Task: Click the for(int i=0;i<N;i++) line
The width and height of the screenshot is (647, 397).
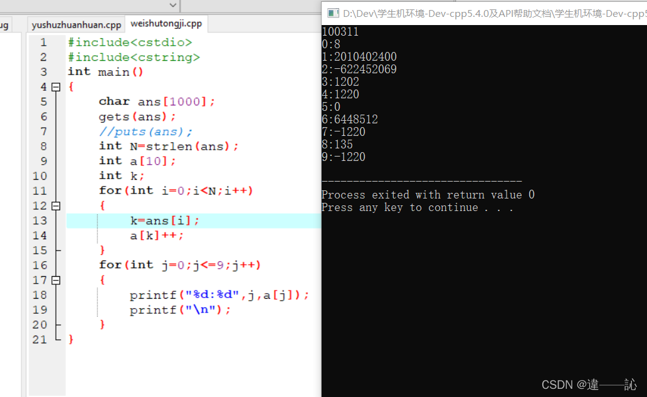Action: [176, 191]
